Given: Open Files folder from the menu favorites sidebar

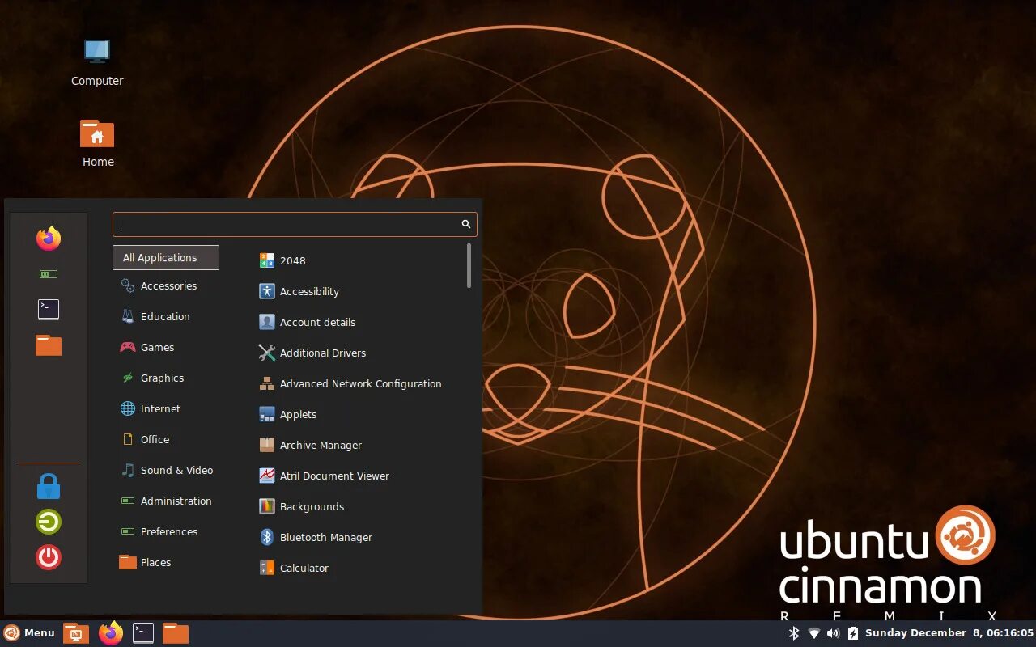Looking at the screenshot, I should 49,345.
